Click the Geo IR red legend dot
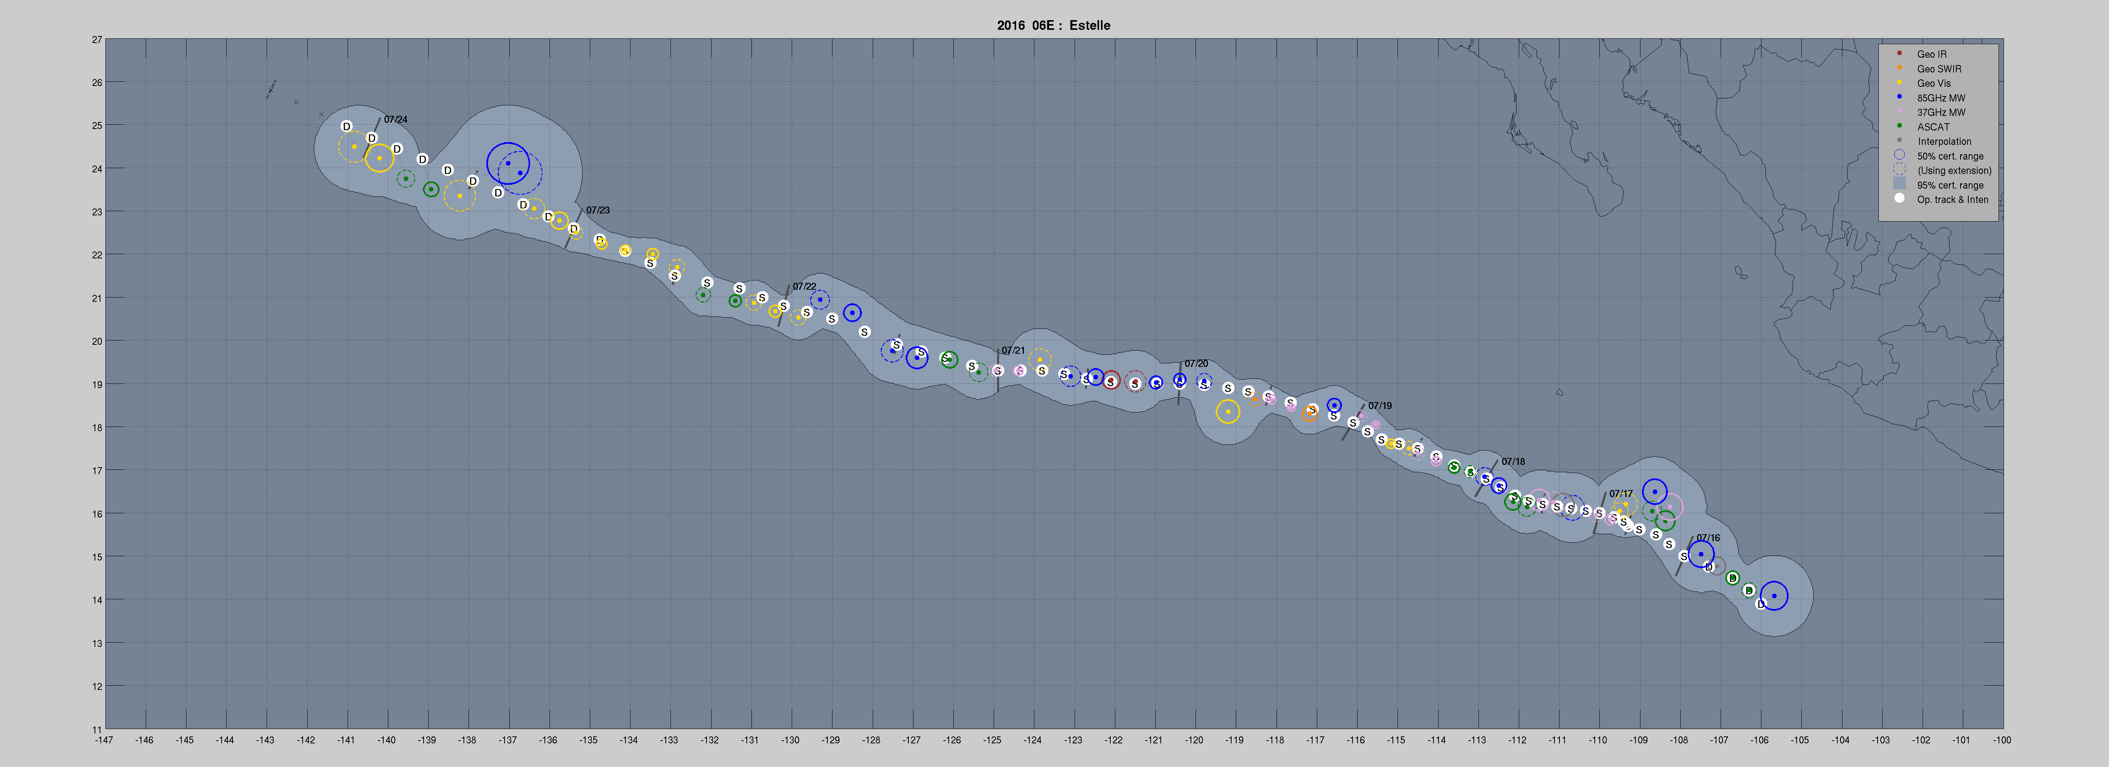The height and width of the screenshot is (767, 2109). [x=1899, y=53]
